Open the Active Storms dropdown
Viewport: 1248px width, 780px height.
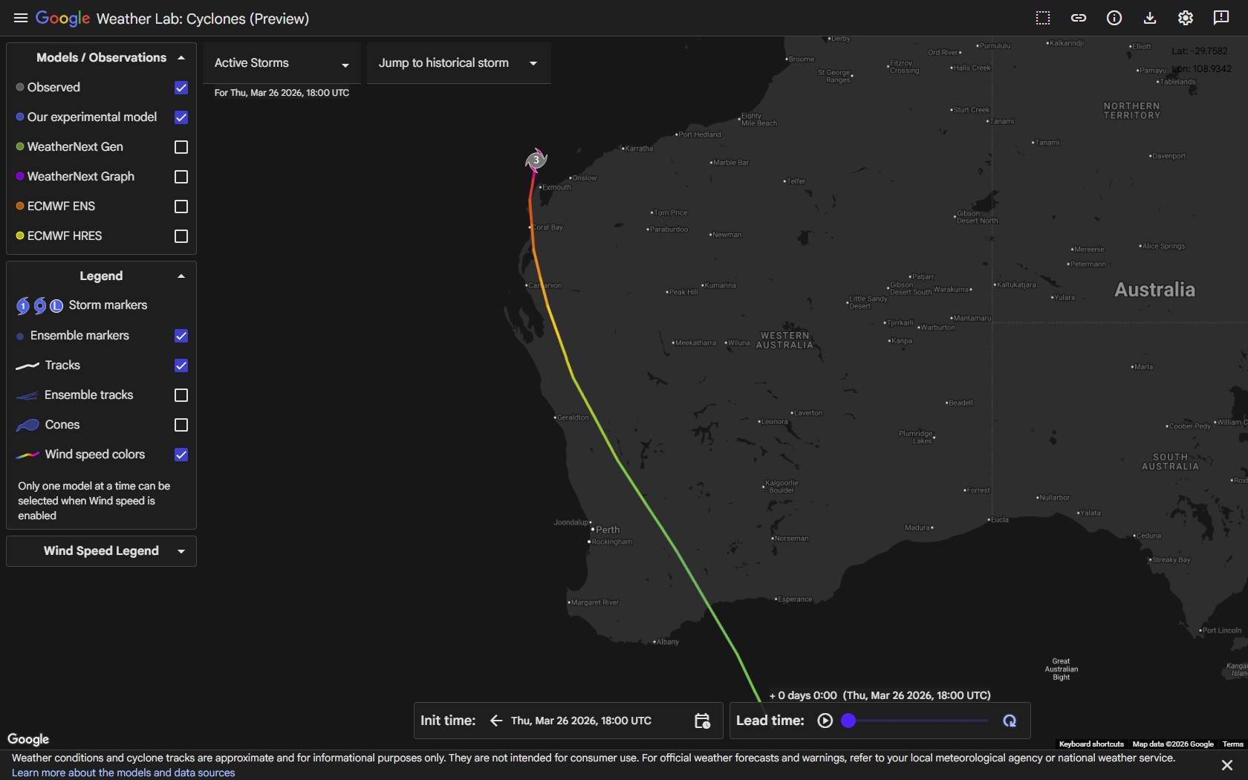click(282, 63)
